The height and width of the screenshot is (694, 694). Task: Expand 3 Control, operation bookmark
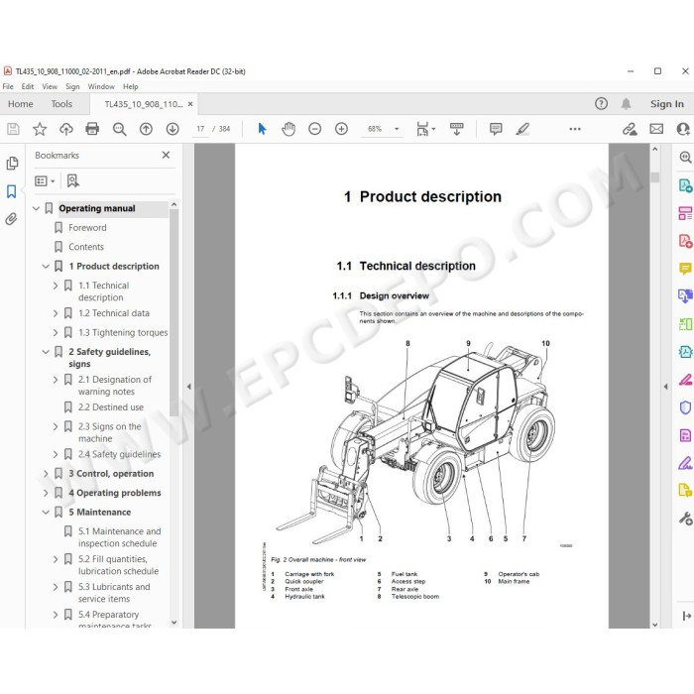[46, 474]
